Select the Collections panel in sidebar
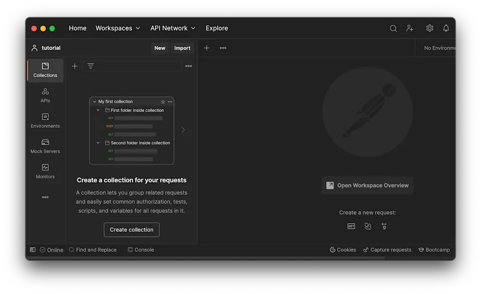 tap(45, 70)
